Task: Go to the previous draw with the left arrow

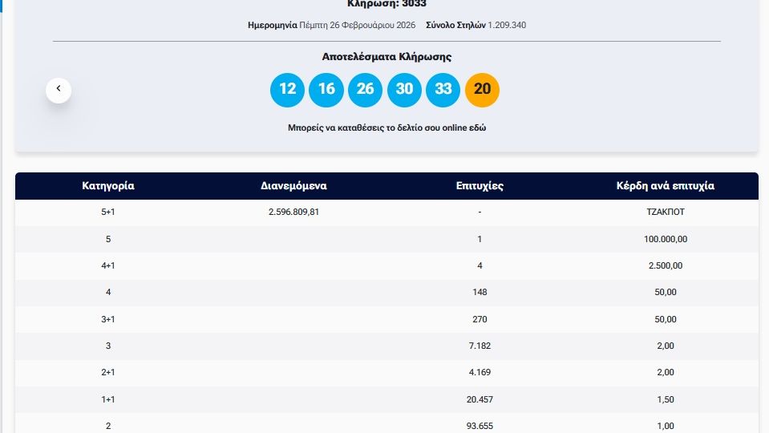Action: pyautogui.click(x=59, y=90)
